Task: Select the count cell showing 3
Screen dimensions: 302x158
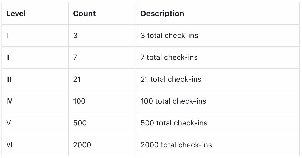Action: 75,36
